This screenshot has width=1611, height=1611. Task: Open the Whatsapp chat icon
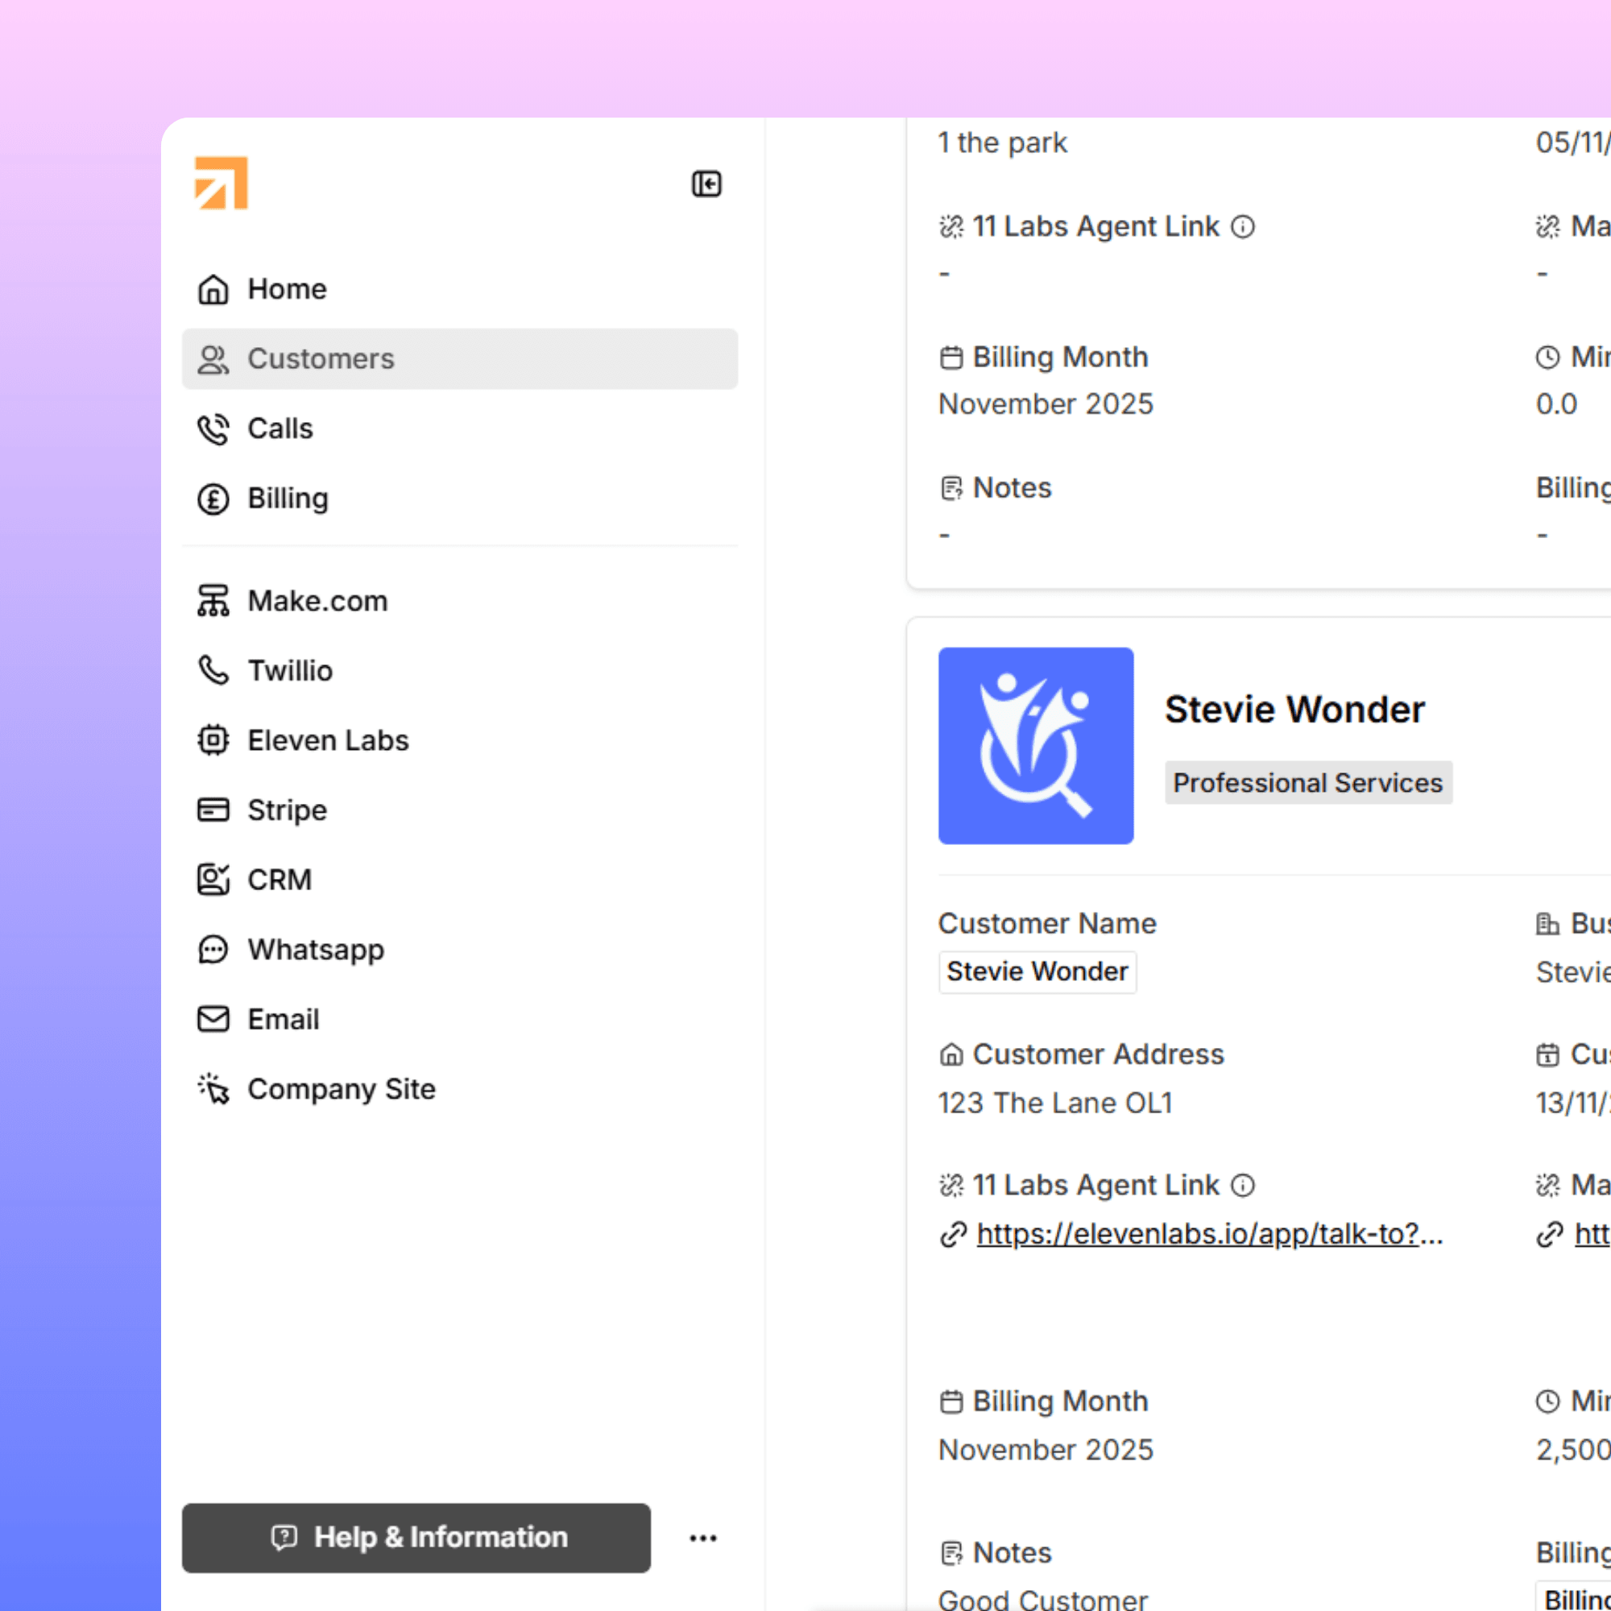coord(213,949)
